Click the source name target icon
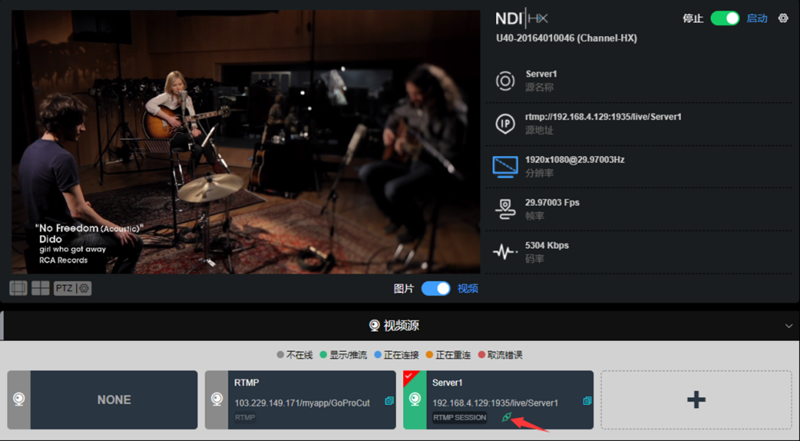Screen dimensions: 800x441 tap(505, 80)
